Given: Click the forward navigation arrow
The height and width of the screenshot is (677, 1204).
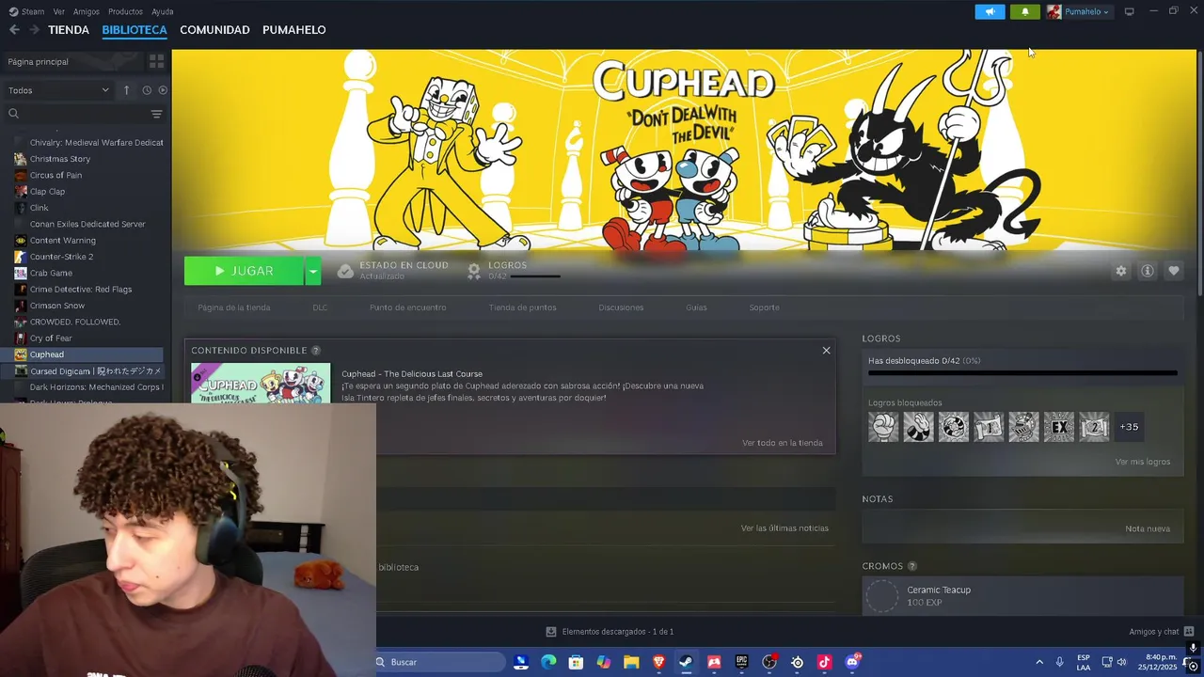Looking at the screenshot, I should click(34, 30).
